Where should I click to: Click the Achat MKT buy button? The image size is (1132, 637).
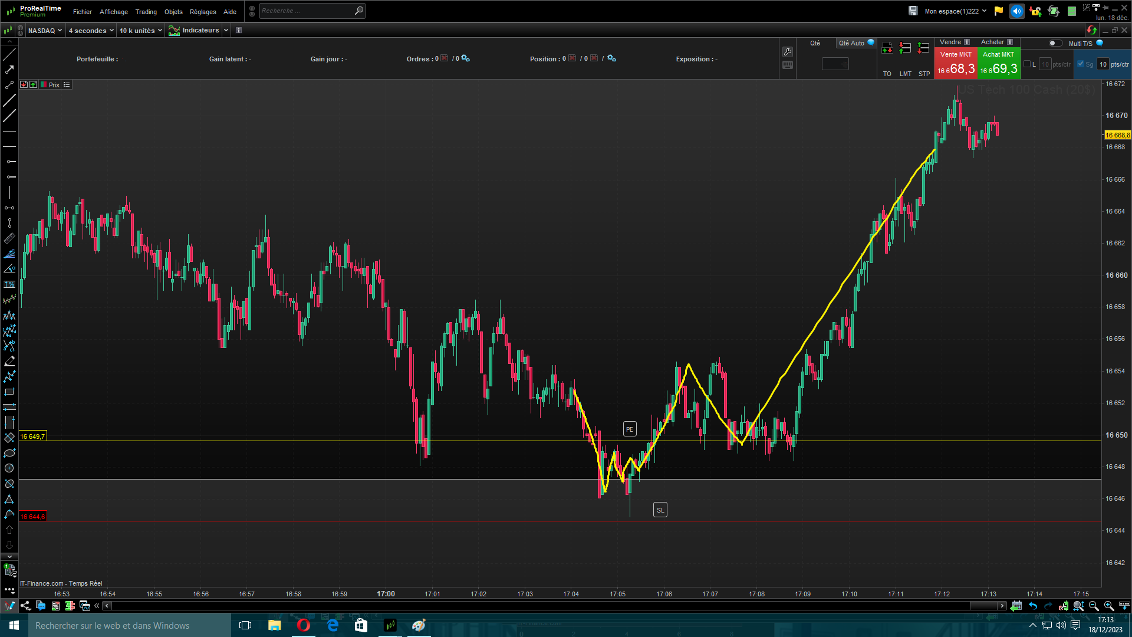(999, 63)
